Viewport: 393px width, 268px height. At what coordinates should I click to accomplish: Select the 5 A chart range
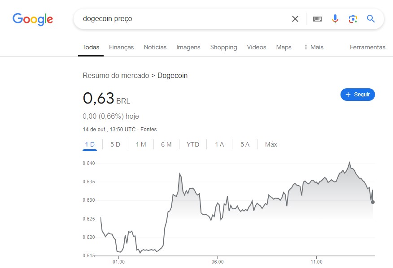tap(245, 144)
